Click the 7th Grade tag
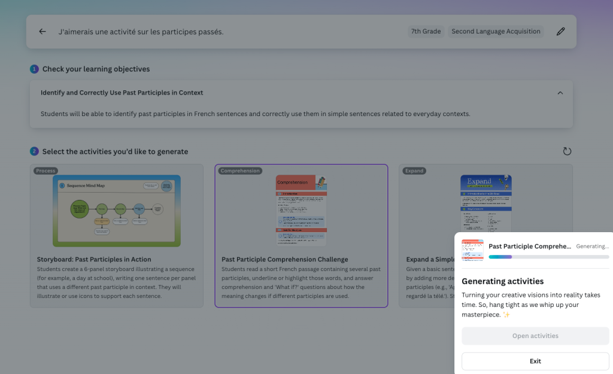 coord(426,32)
